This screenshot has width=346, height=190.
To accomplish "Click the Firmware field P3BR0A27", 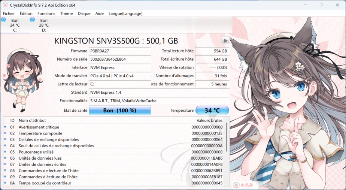I will (120, 51).
